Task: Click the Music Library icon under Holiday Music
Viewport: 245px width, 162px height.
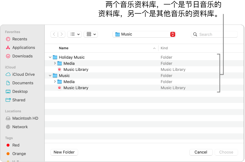Action: click(60, 69)
